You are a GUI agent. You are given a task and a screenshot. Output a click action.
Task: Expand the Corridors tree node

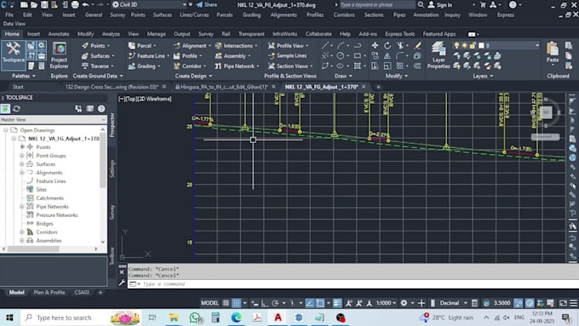[x=22, y=232]
